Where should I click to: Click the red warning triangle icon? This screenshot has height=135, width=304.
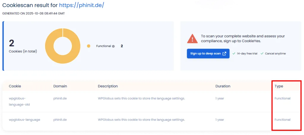[192, 39]
